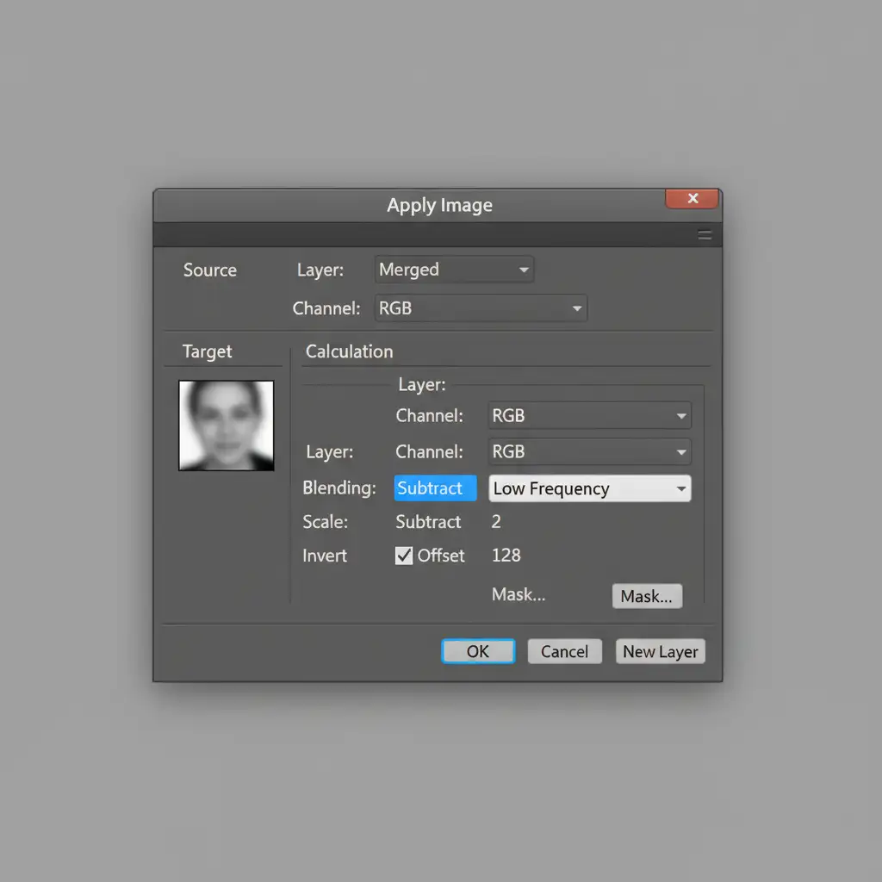
Task: Open the upper Calculation Channel RGB dropdown
Action: click(x=589, y=416)
